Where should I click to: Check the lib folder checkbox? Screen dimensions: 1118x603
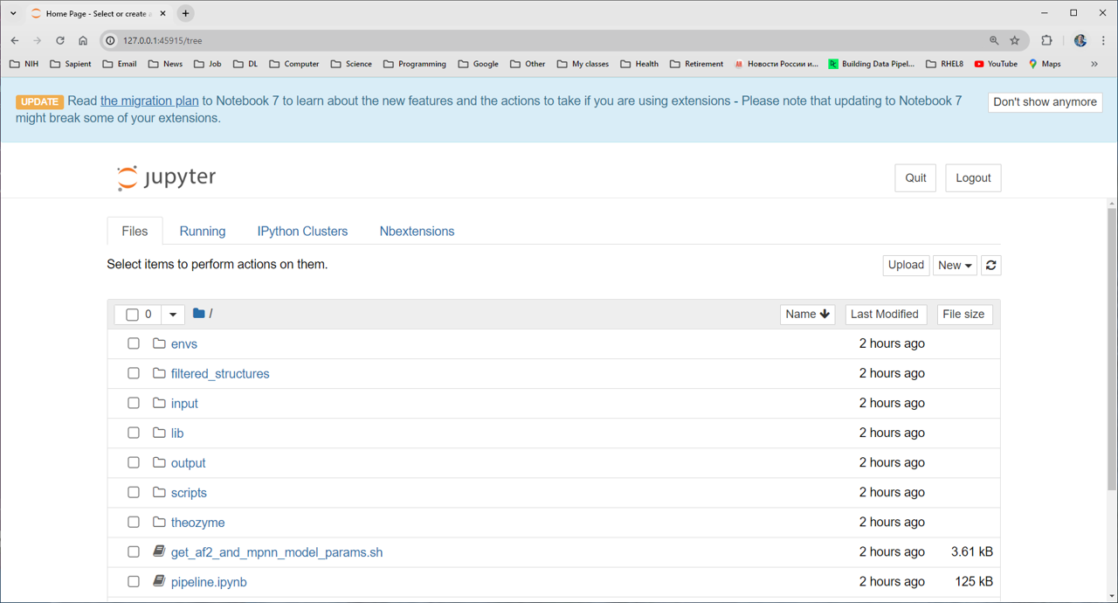(x=134, y=433)
